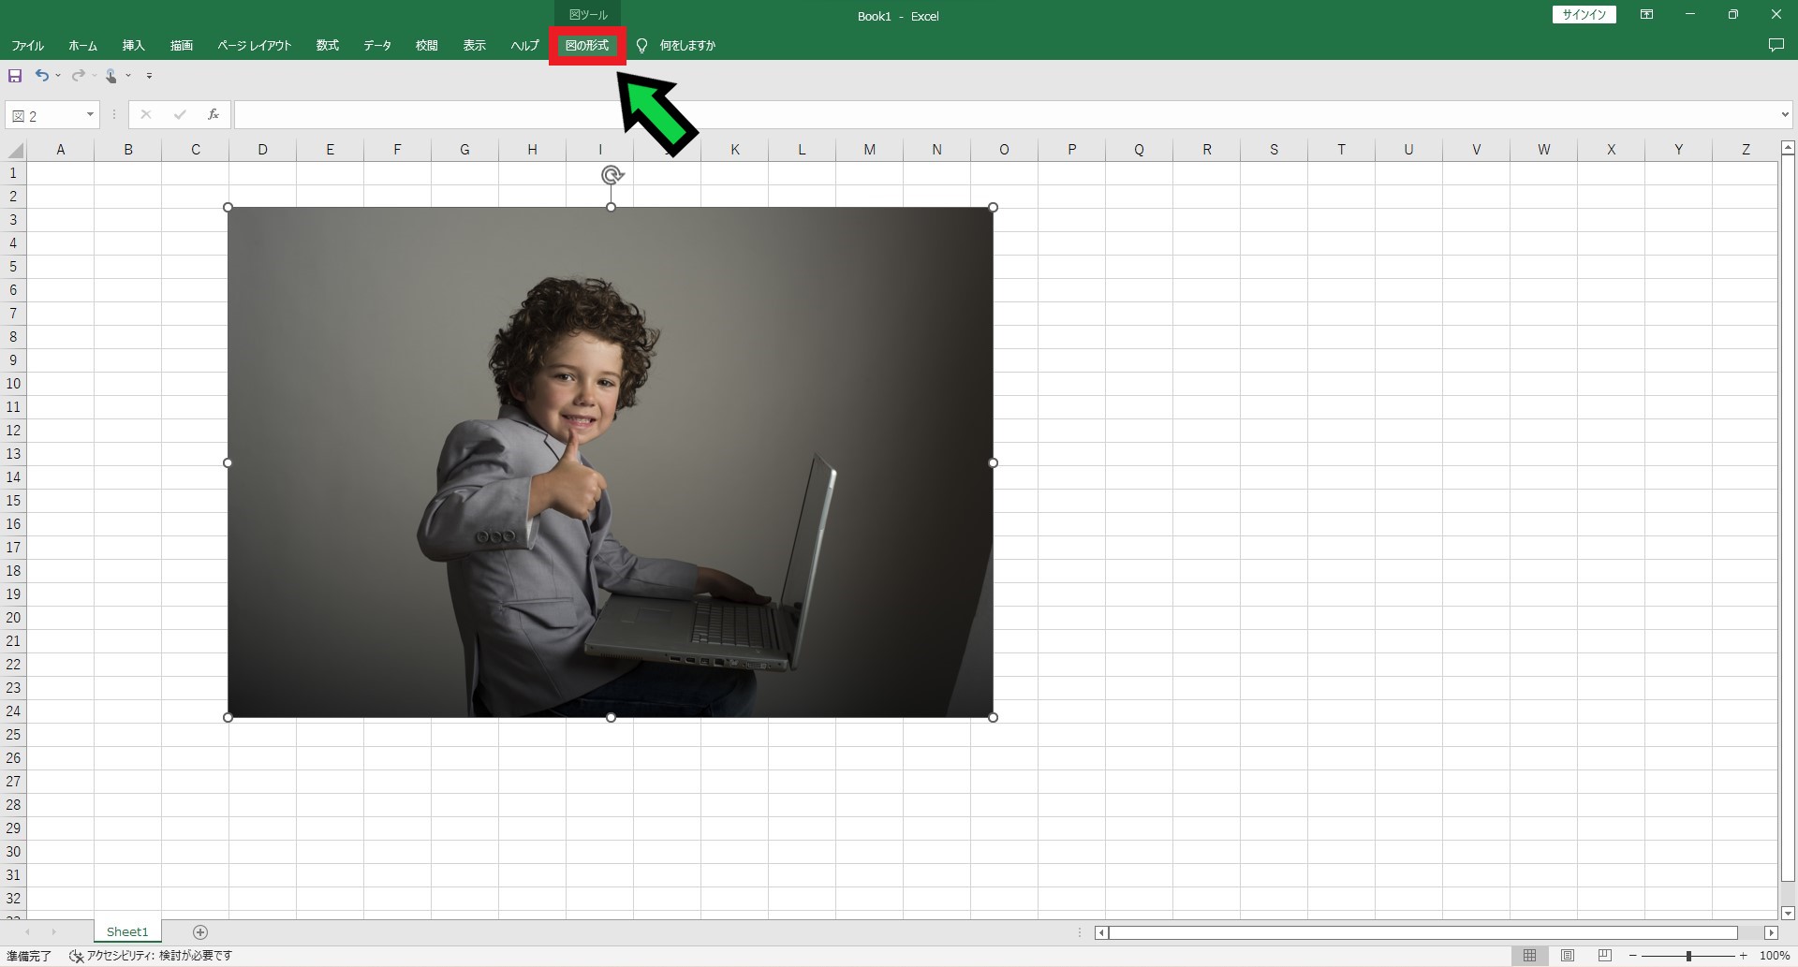Add a new sheet with plus icon
The width and height of the screenshot is (1798, 967).
[x=199, y=931]
